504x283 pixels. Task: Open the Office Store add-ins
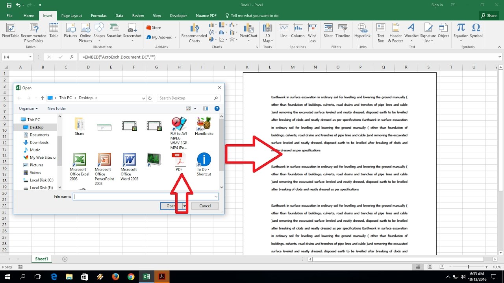(154, 28)
